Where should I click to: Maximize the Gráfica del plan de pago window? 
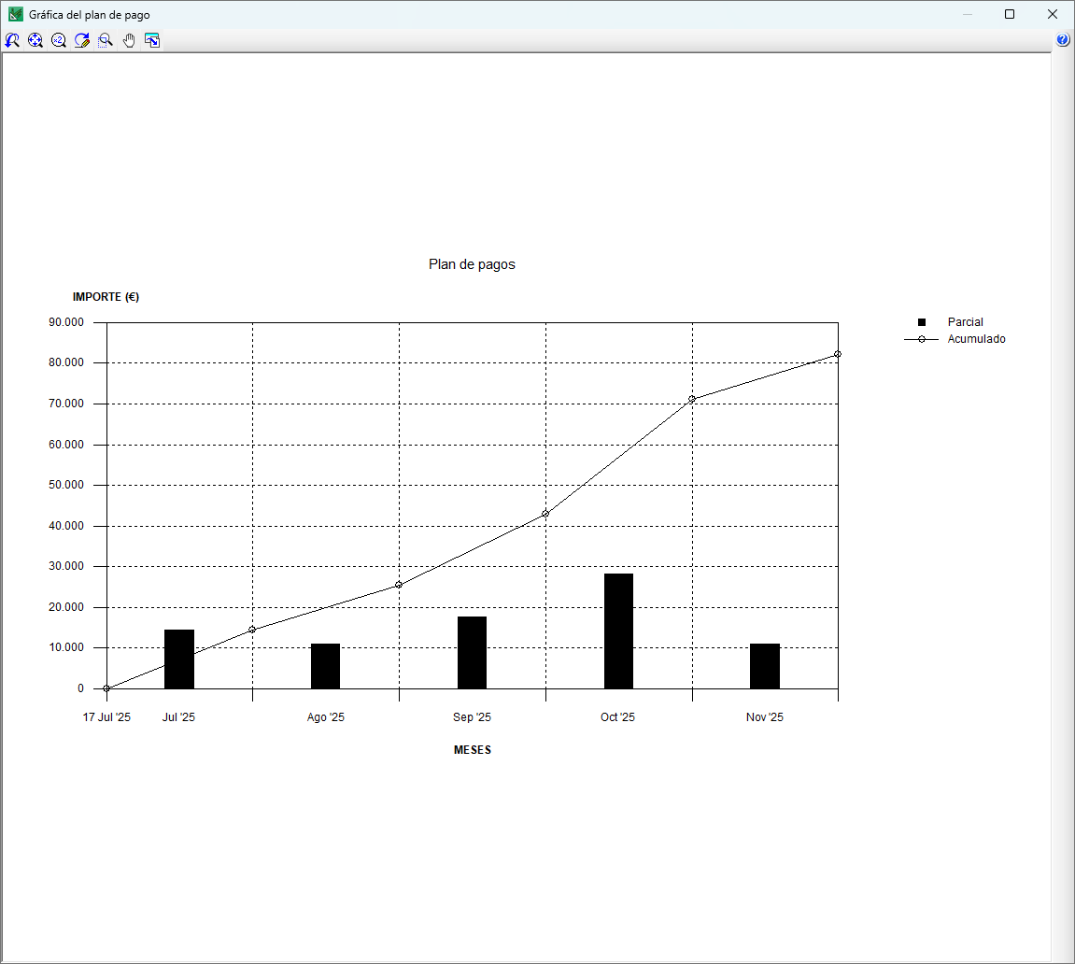1010,14
